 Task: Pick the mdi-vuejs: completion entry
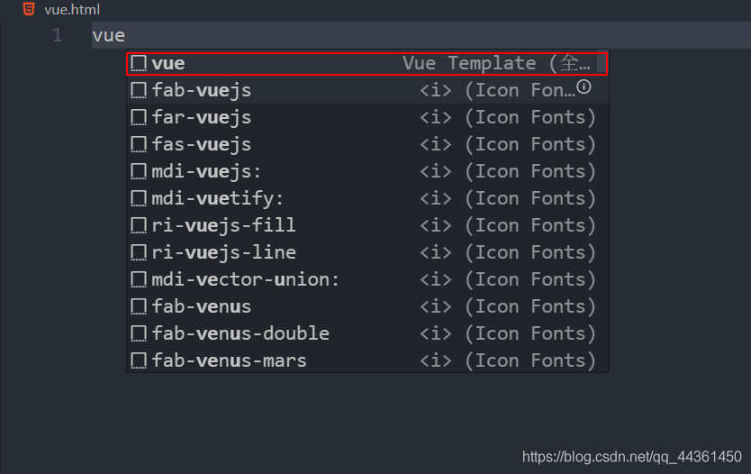coord(206,171)
